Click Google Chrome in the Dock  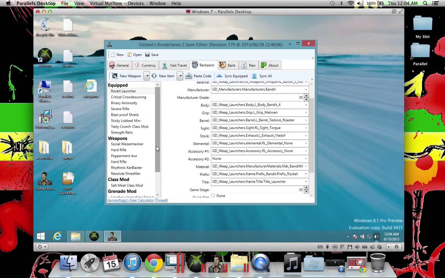click(153, 264)
